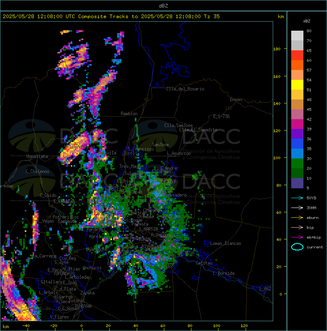This screenshot has height=331, width=327.
Task: Click the 'Clla.SanJose' map label
Action: coord(178,125)
